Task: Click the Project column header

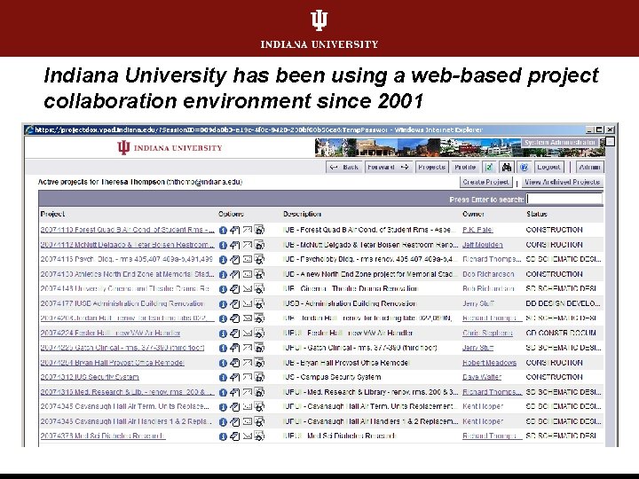Action: tap(52, 214)
